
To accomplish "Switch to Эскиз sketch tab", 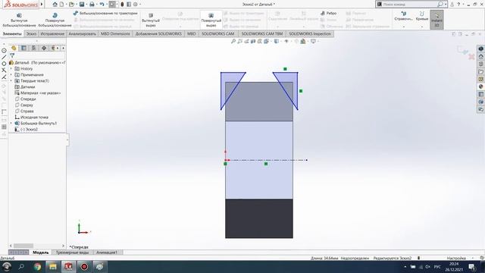I will 31,33.
